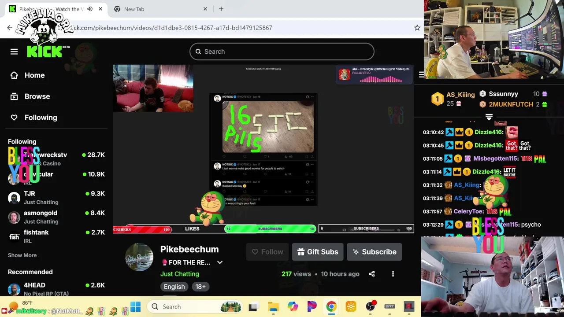Viewport: 564px width, 317px height.
Task: Click the share icon
Action: tap(372, 274)
